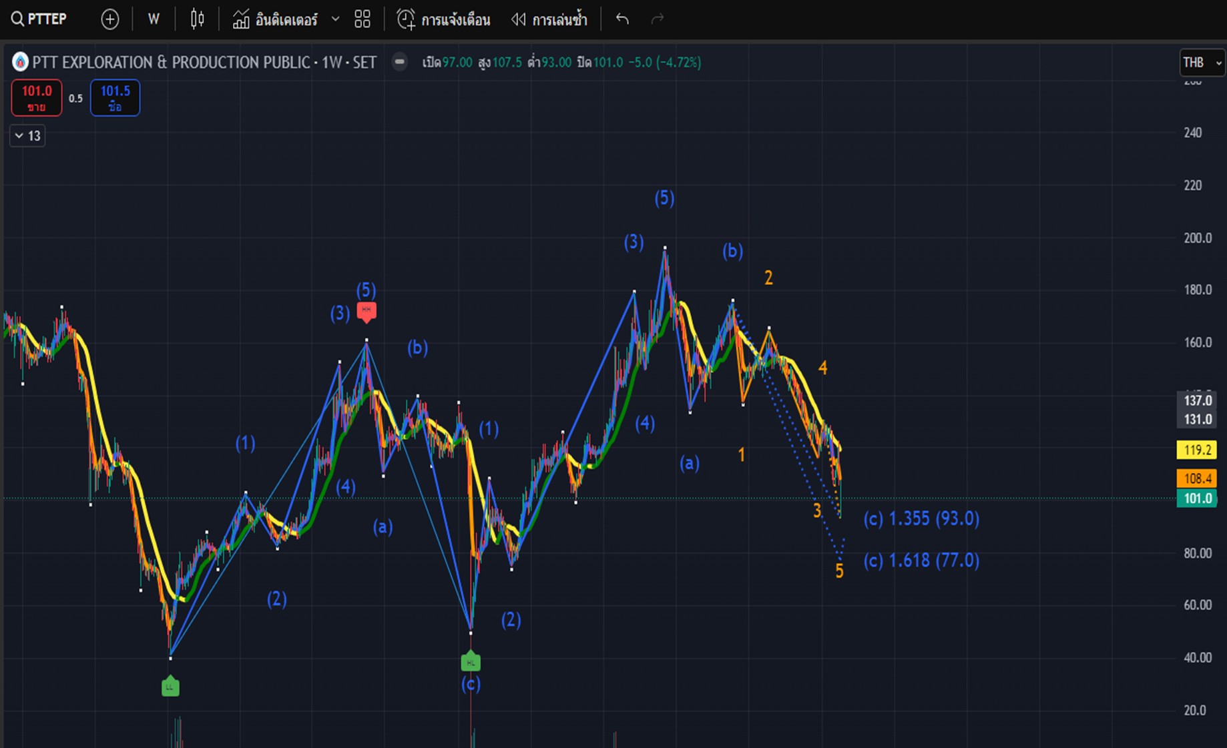Click the red sell button 101.0 ขาย
Viewport: 1227px width, 748px height.
click(37, 97)
